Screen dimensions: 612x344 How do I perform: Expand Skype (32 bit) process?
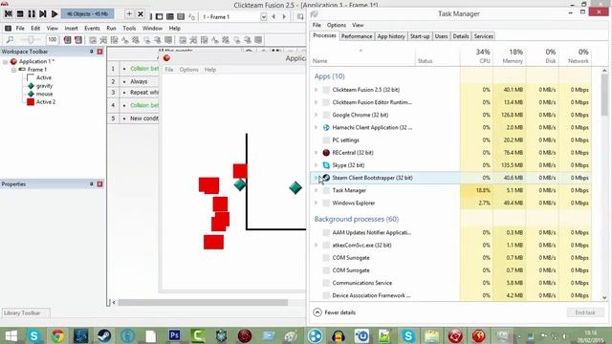click(316, 165)
